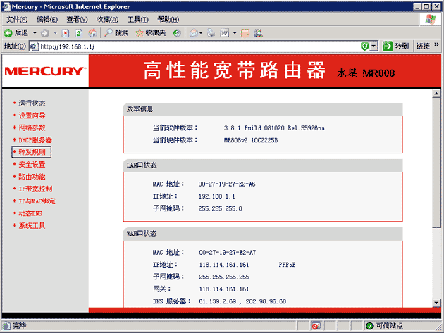Screen dimensions: 444x333
Task: Click the address bar URL field
Action: point(199,46)
